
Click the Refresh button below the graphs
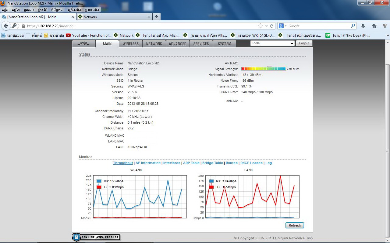pyautogui.click(x=295, y=225)
